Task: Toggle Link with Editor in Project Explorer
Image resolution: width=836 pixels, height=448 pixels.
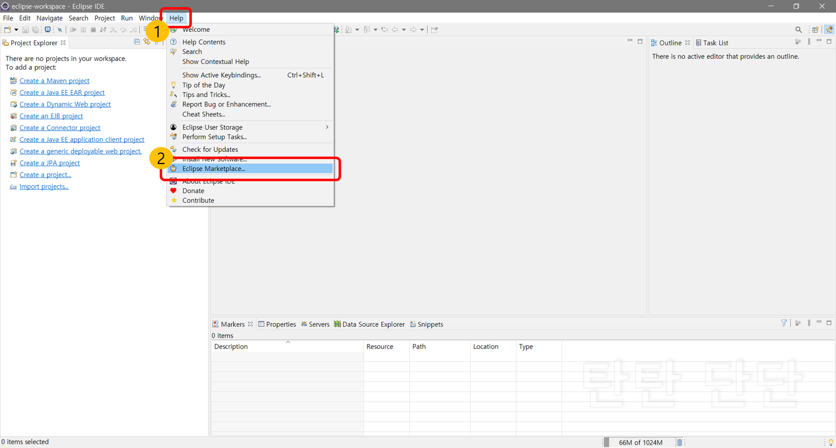Action: tap(147, 42)
